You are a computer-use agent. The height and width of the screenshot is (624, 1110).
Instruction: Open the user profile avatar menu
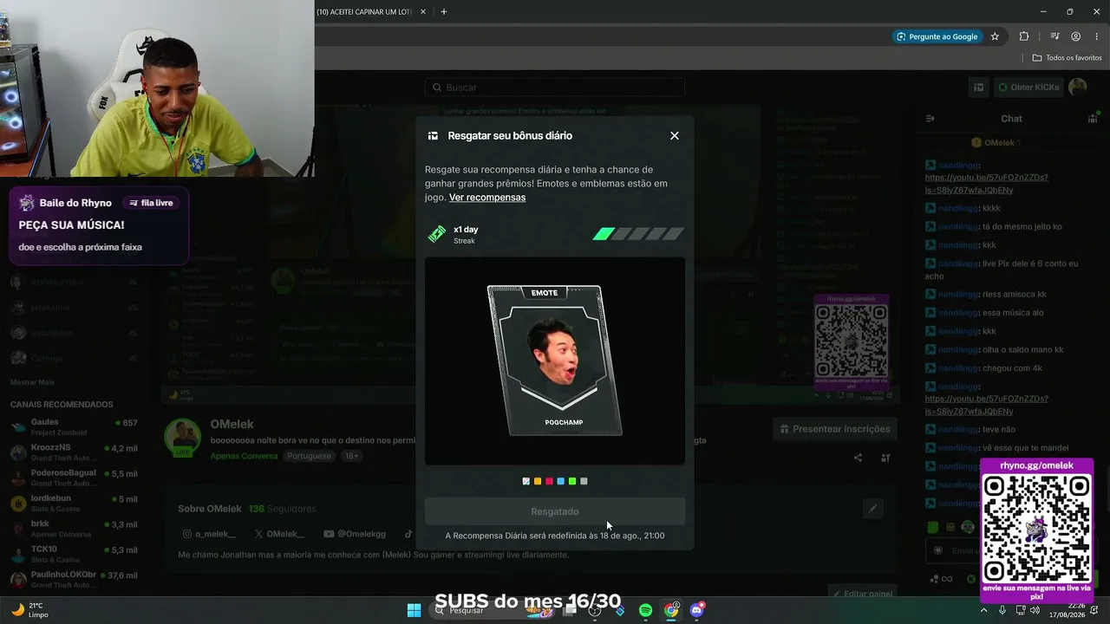click(x=1078, y=88)
